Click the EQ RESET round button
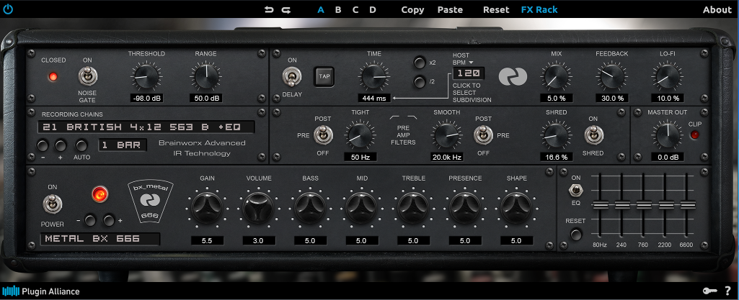Screen dimensions: 739x300 tap(575, 234)
